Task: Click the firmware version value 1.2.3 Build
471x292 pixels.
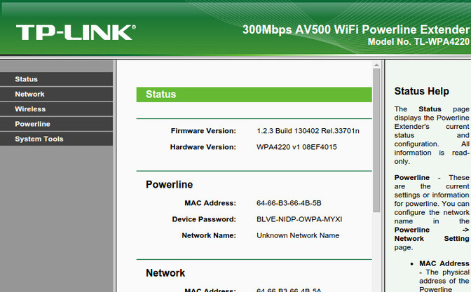Action: [298, 131]
